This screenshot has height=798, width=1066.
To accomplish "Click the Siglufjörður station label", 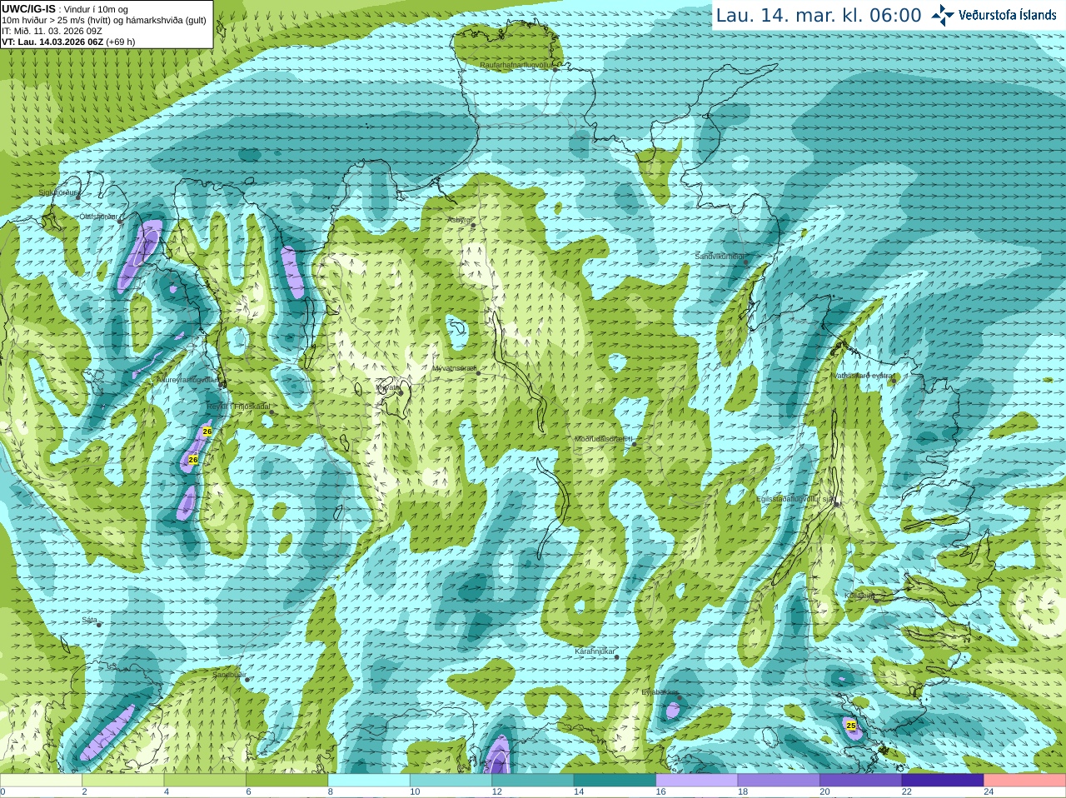I will tap(58, 192).
